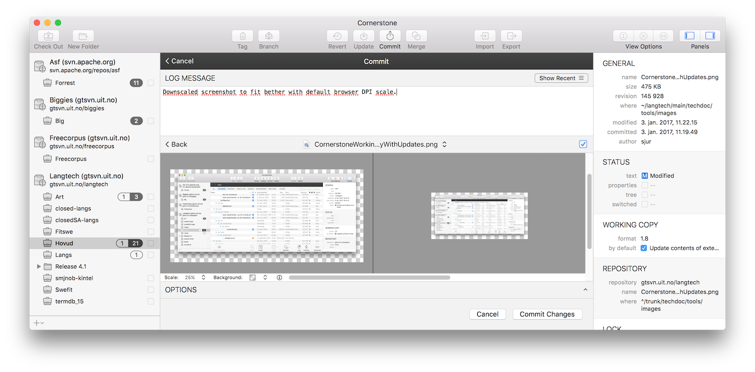Click the middle View Options icon
Viewport: 755px width, 372px height.
(x=643, y=36)
